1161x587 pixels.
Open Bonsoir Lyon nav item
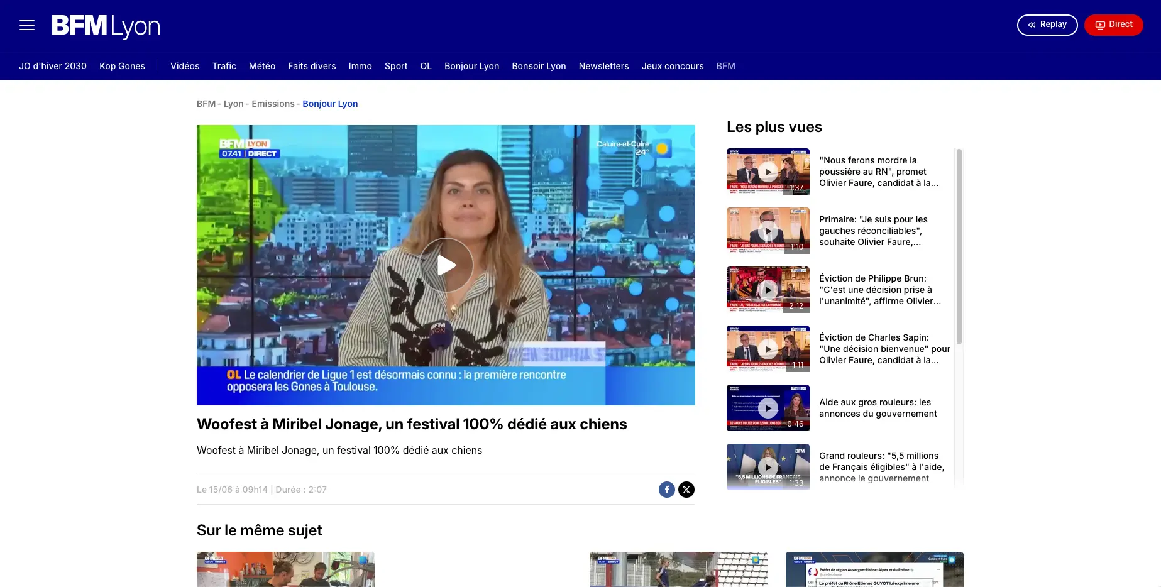[x=539, y=66]
